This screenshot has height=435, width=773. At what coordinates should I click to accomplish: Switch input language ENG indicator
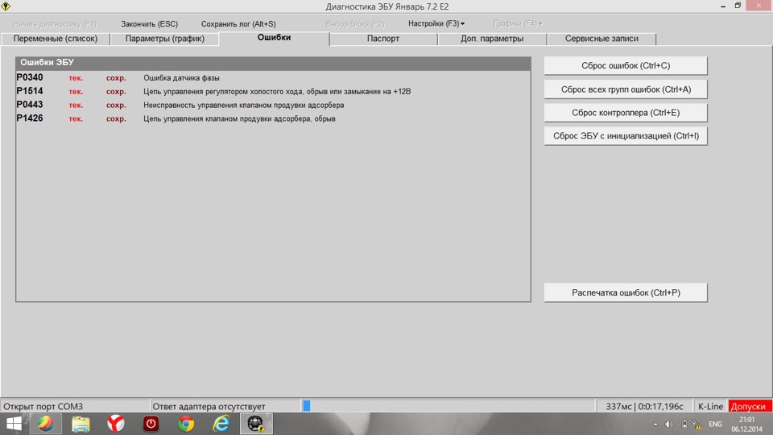pos(715,425)
